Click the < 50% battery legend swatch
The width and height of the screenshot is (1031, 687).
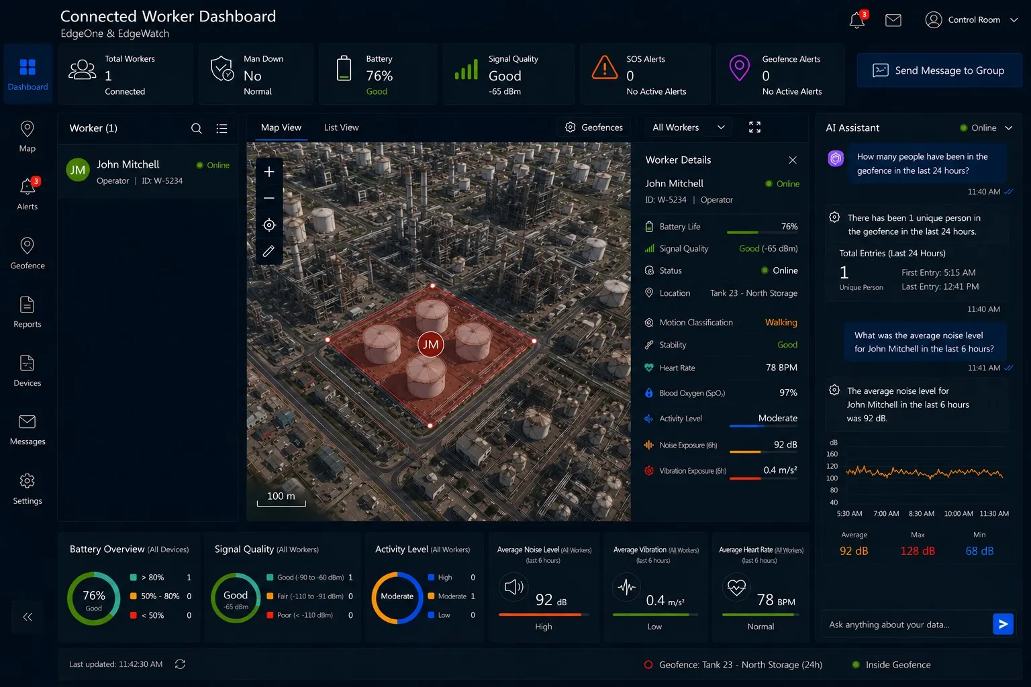pyautogui.click(x=134, y=615)
